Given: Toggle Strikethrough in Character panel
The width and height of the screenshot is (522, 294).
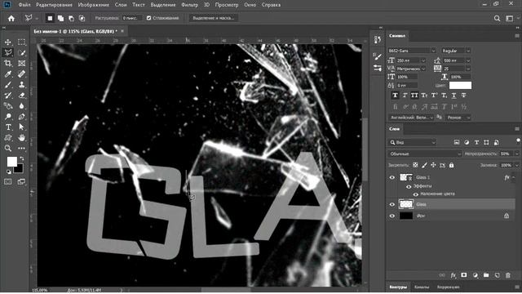Looking at the screenshot, I should (x=464, y=96).
